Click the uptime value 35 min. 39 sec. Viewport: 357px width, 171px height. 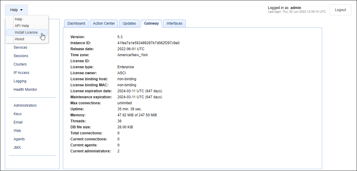(x=129, y=109)
